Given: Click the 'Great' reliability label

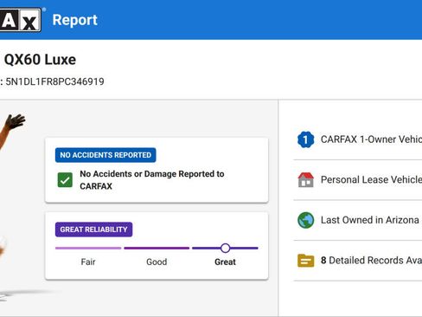Looking at the screenshot, I should [x=225, y=262].
